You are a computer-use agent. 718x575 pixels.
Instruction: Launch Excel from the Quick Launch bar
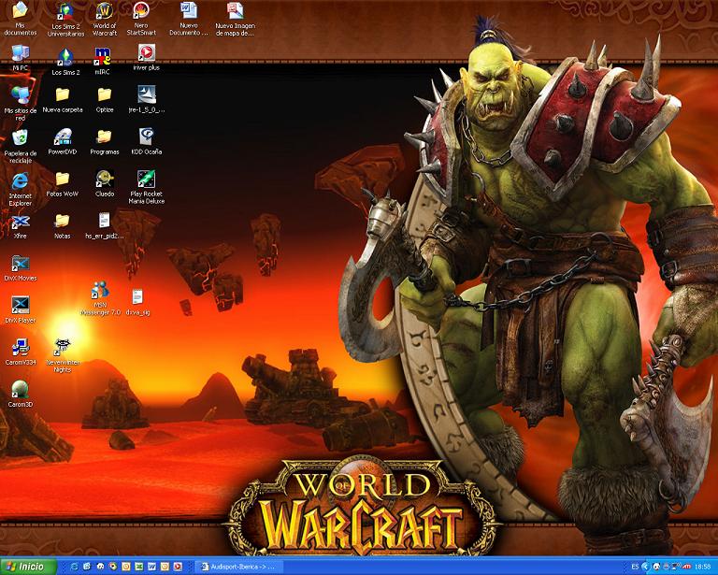(x=138, y=567)
